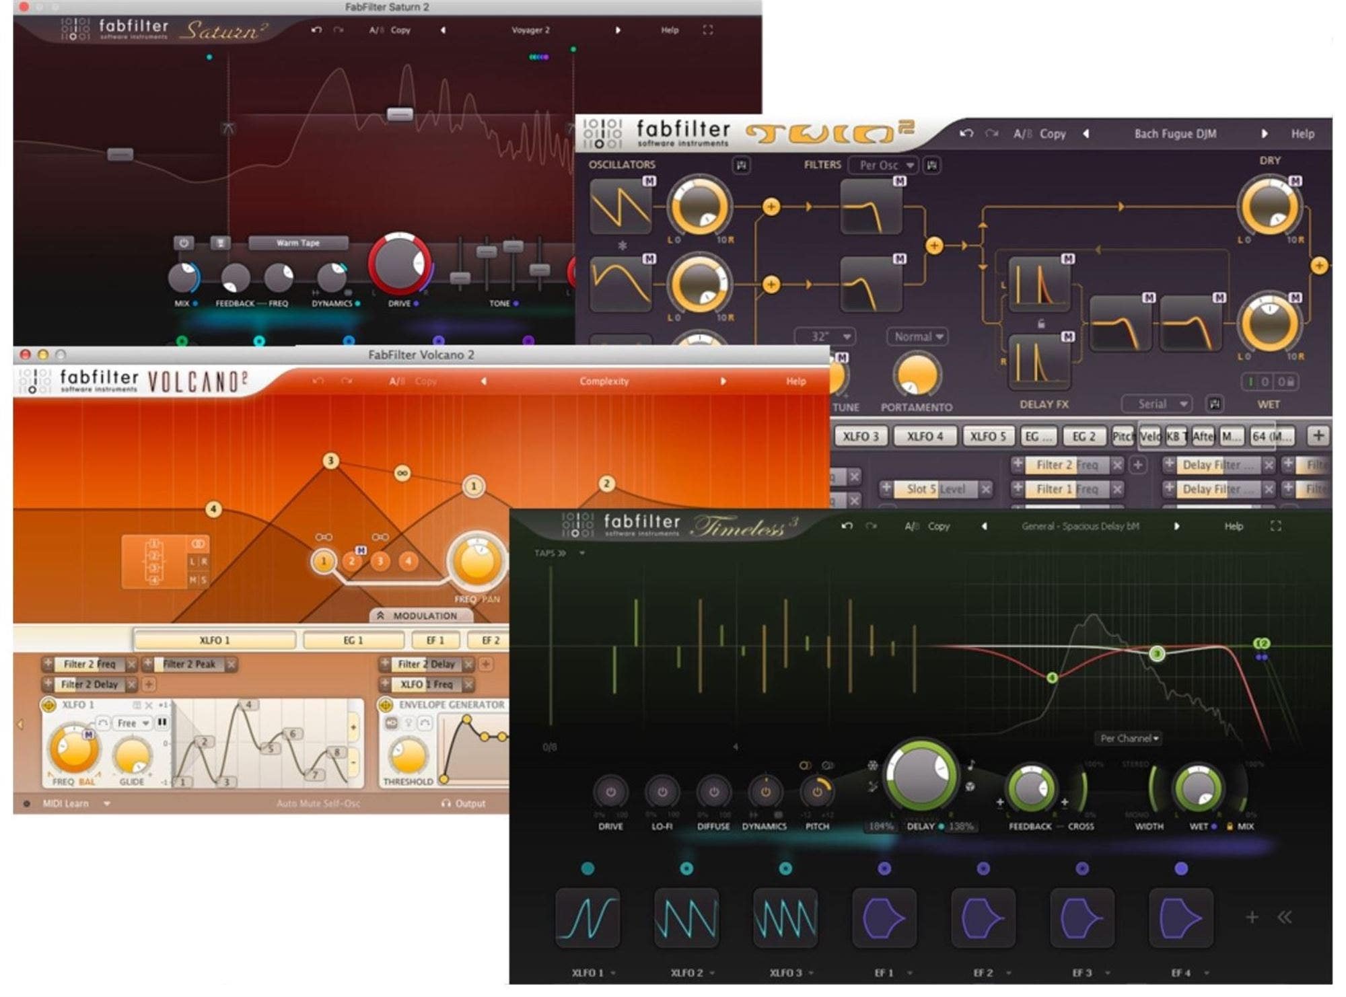
Task: Toggle Drive effect power in Timeless 3
Action: tap(610, 792)
